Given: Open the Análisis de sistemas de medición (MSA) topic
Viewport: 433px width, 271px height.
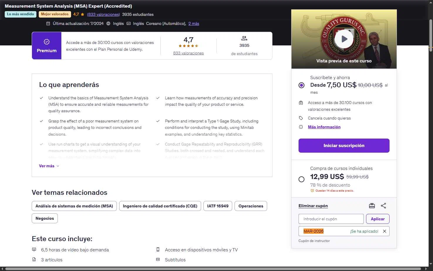Looking at the screenshot, I should point(74,206).
